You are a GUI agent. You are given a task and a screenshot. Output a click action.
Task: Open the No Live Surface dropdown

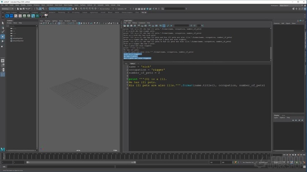[x=105, y=9]
